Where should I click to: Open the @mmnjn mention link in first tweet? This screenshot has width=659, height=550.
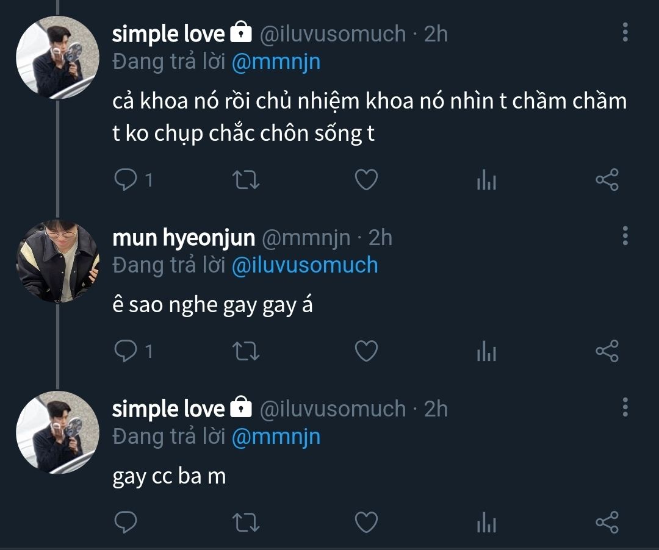pyautogui.click(x=276, y=62)
